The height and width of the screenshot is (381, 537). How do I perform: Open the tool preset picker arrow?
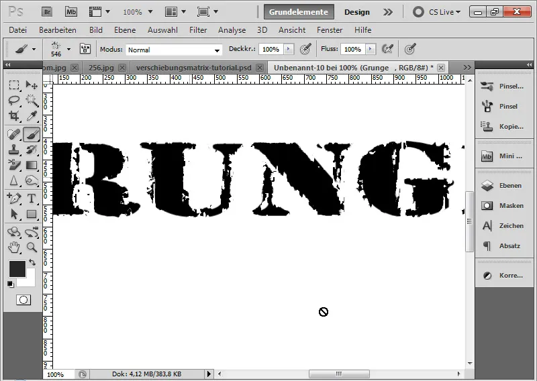34,49
